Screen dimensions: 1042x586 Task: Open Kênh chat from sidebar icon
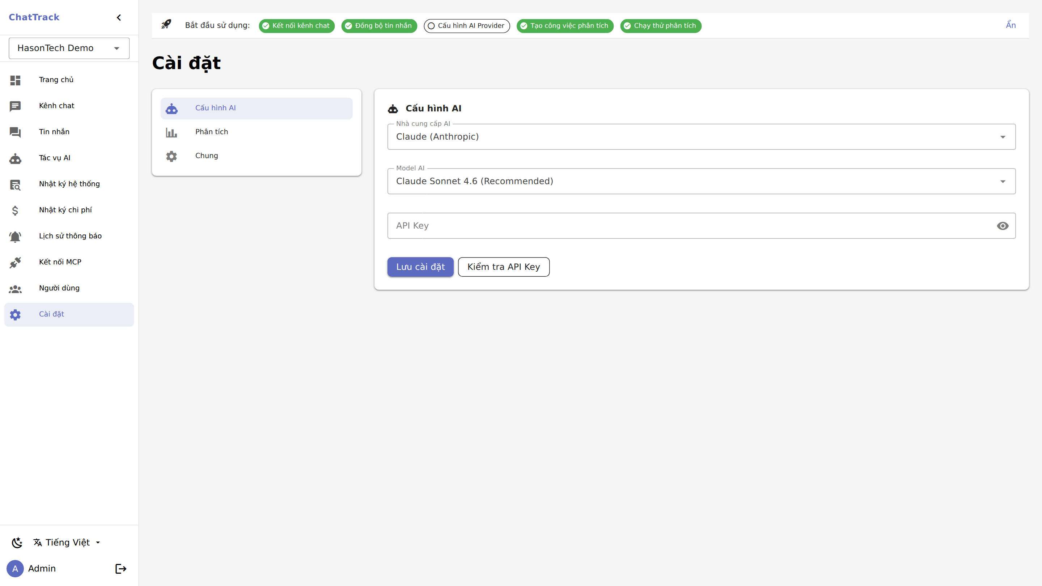pos(15,106)
